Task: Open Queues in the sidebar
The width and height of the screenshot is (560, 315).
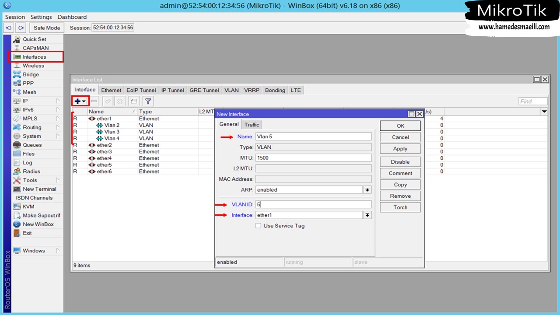Action: click(x=32, y=145)
